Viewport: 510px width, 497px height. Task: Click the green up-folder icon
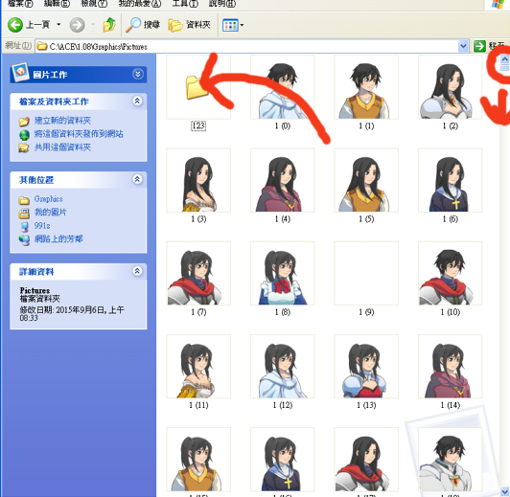point(109,25)
